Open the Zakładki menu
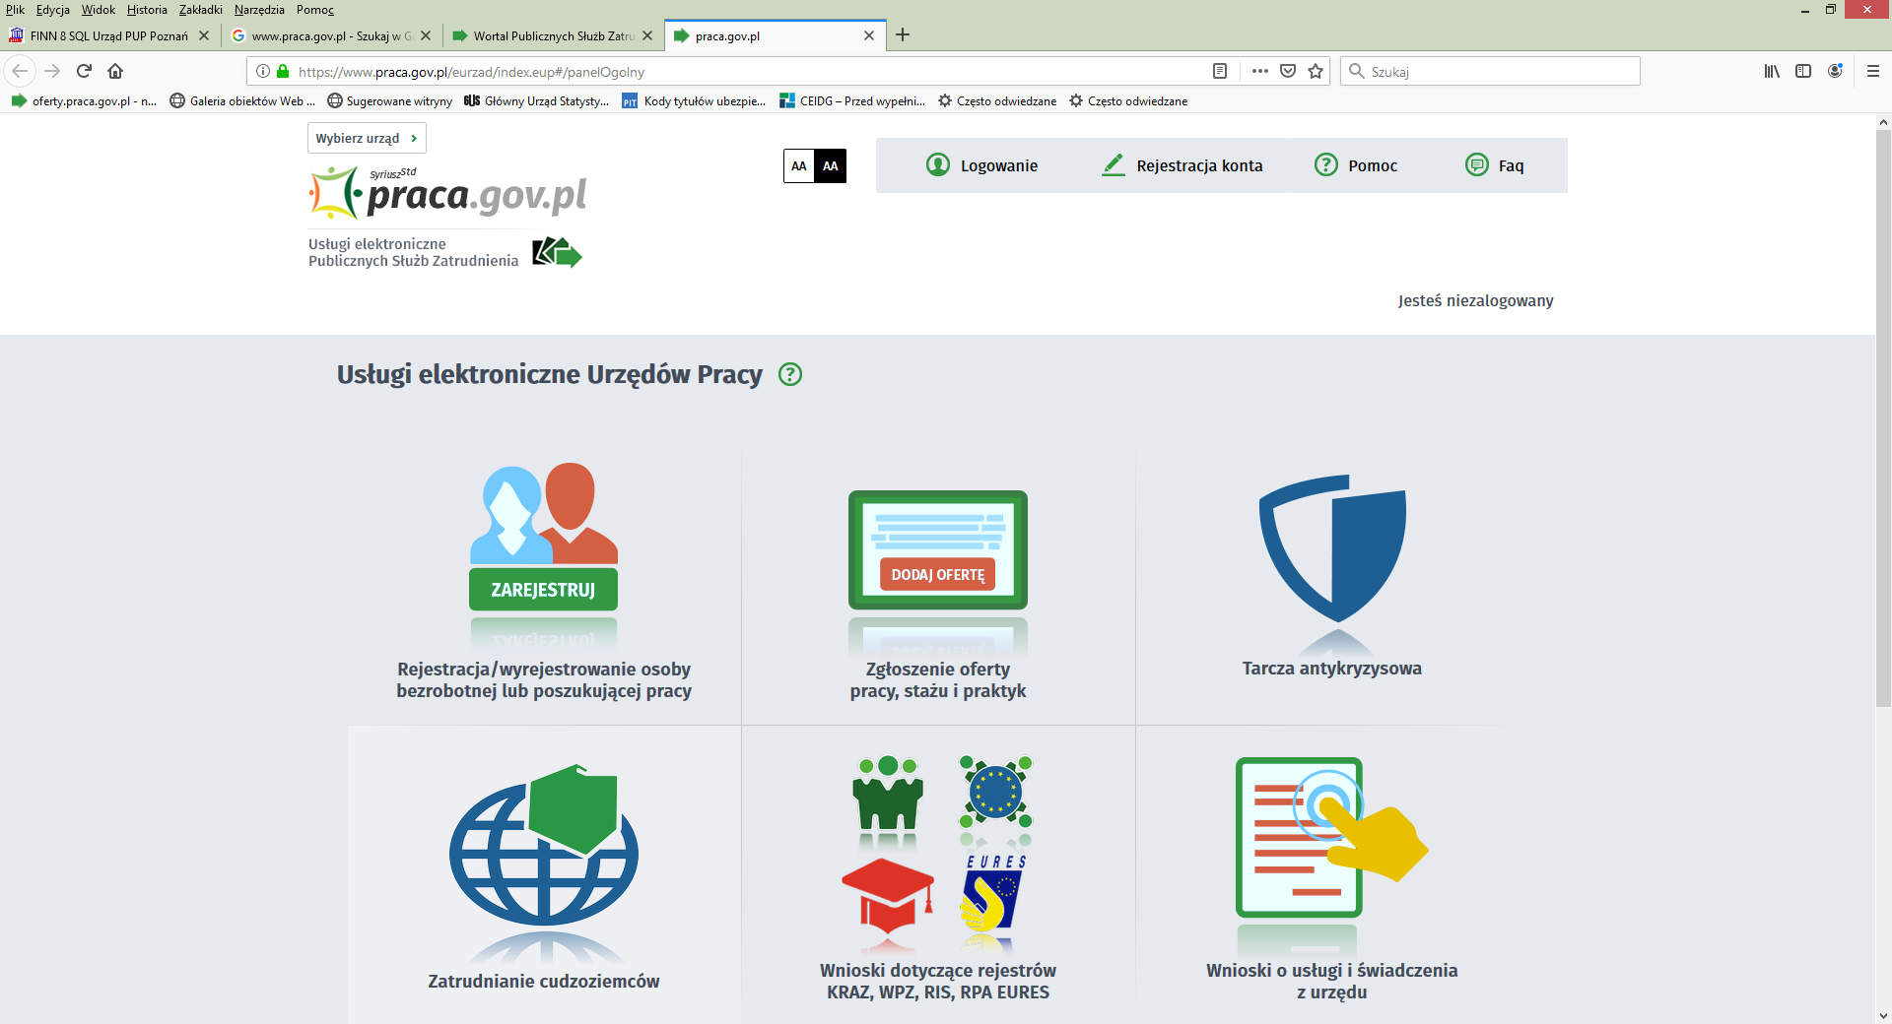 201,10
